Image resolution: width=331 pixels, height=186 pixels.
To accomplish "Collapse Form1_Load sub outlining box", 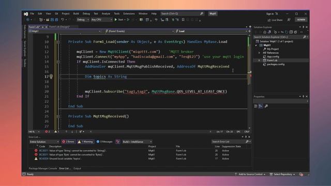I will tap(58, 42).
